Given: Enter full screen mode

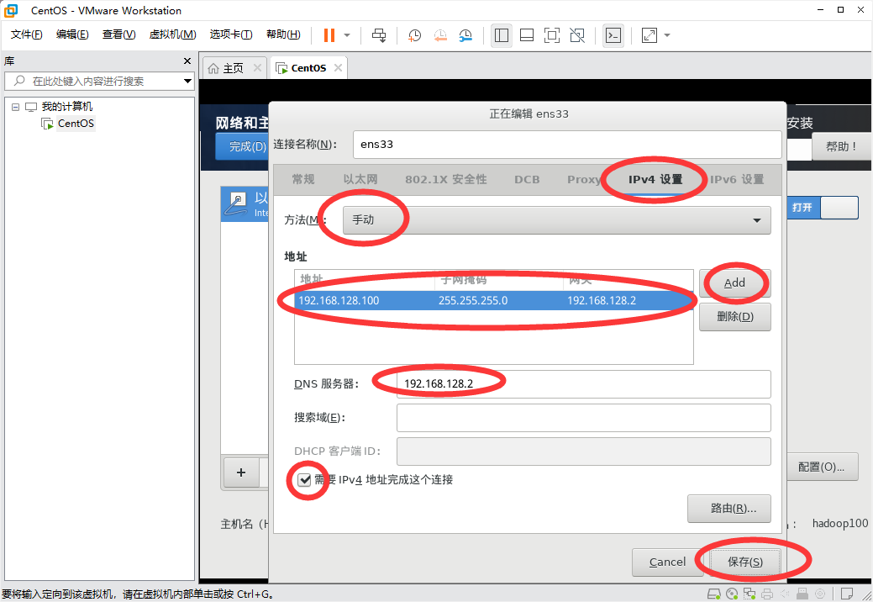Looking at the screenshot, I should tap(552, 35).
